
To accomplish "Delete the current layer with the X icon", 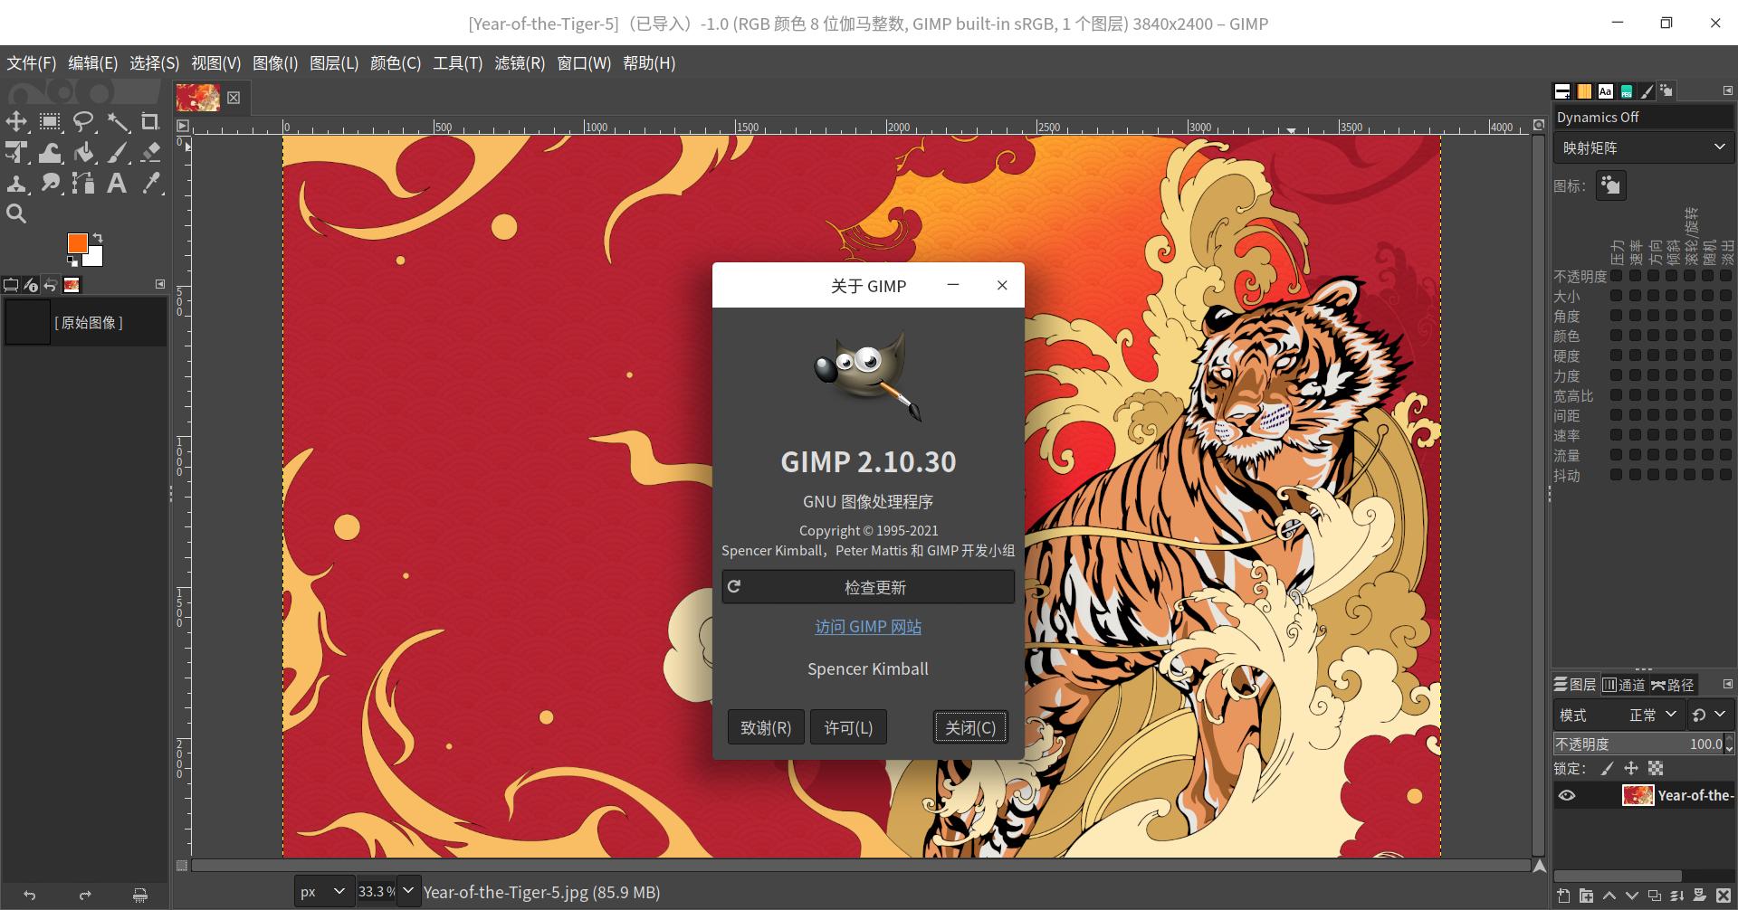I will [1724, 895].
